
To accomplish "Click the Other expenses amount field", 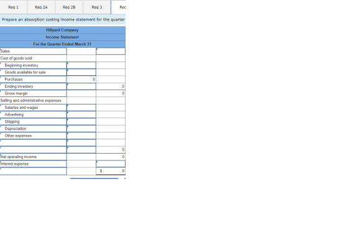I will click(x=81, y=136).
